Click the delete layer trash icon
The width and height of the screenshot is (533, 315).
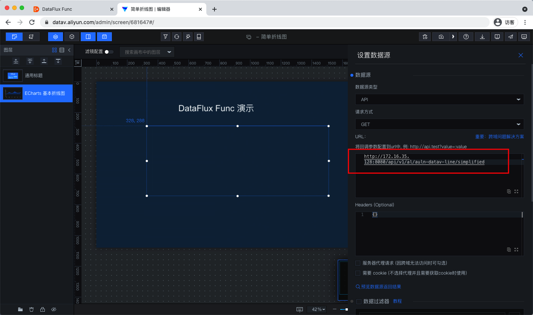(31, 309)
